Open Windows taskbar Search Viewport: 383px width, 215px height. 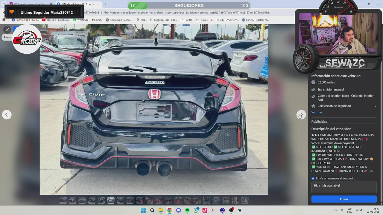[x=152, y=210]
